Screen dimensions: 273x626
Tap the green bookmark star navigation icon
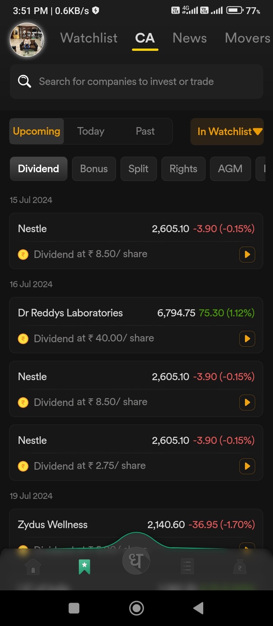pyautogui.click(x=84, y=567)
